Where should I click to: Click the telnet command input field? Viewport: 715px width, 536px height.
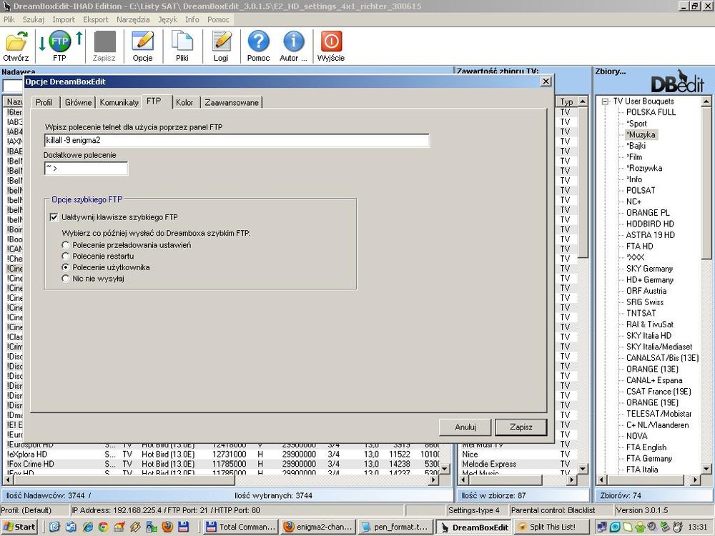[236, 141]
